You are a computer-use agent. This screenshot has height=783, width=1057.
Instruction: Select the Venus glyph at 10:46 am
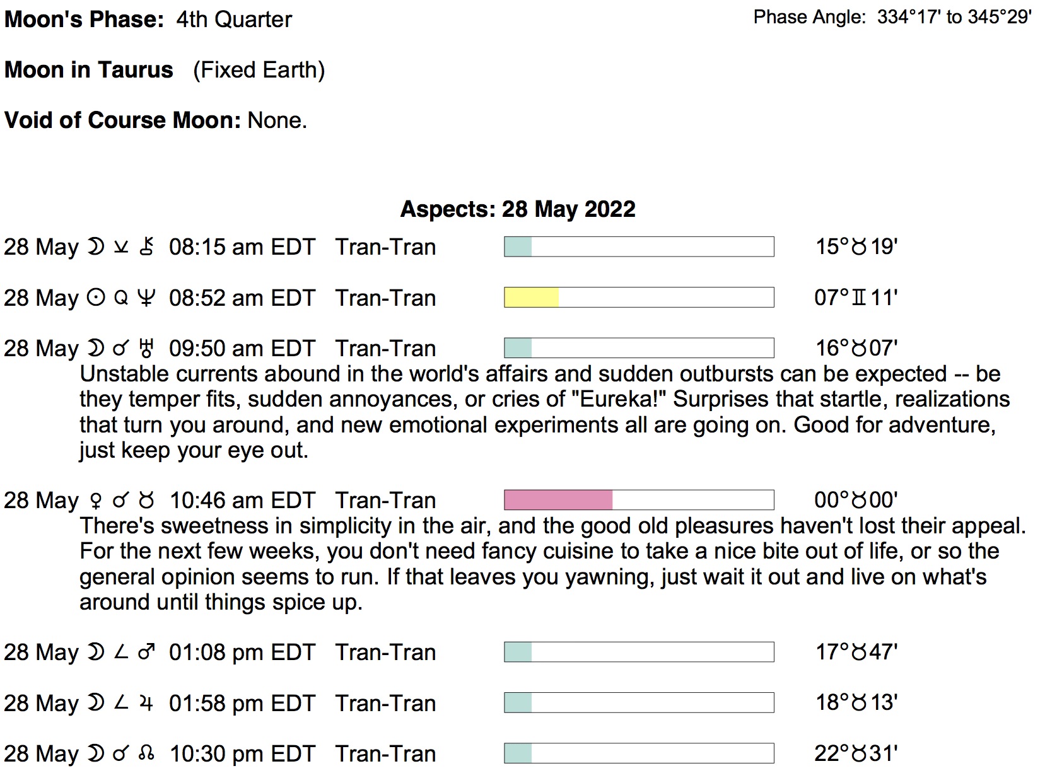coord(96,501)
